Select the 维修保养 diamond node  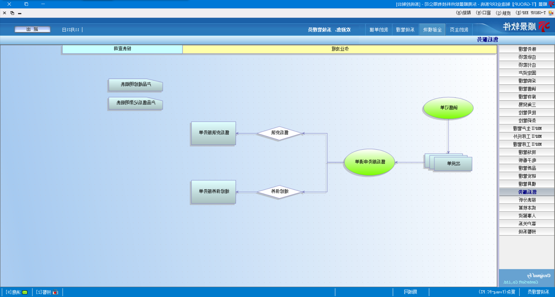280,191
